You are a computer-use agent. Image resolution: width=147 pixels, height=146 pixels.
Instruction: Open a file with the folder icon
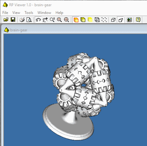click(6, 20)
